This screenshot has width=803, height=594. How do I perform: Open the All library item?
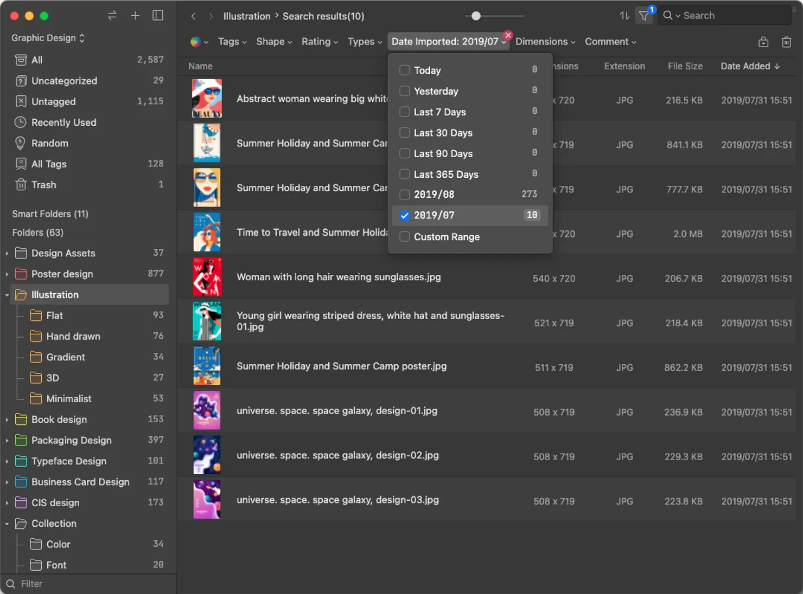[x=89, y=60]
